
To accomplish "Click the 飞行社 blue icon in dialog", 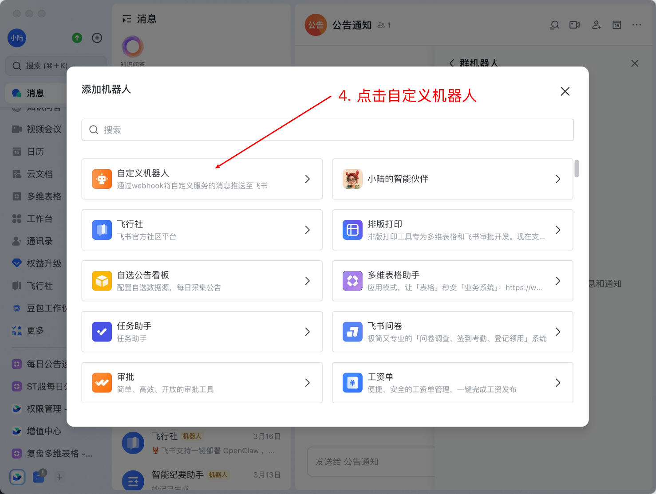I will coord(102,230).
